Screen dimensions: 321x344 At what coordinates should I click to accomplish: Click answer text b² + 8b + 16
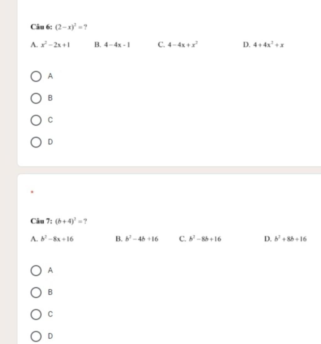tap(291, 239)
